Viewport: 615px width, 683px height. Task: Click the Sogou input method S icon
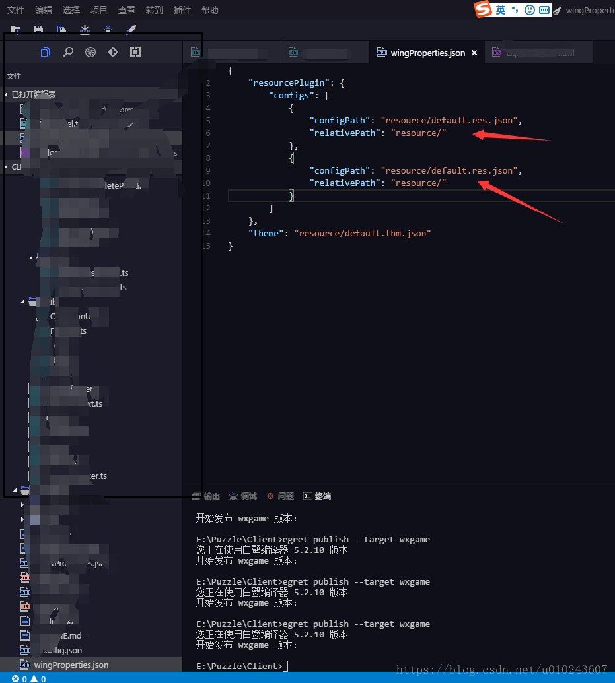(x=484, y=9)
